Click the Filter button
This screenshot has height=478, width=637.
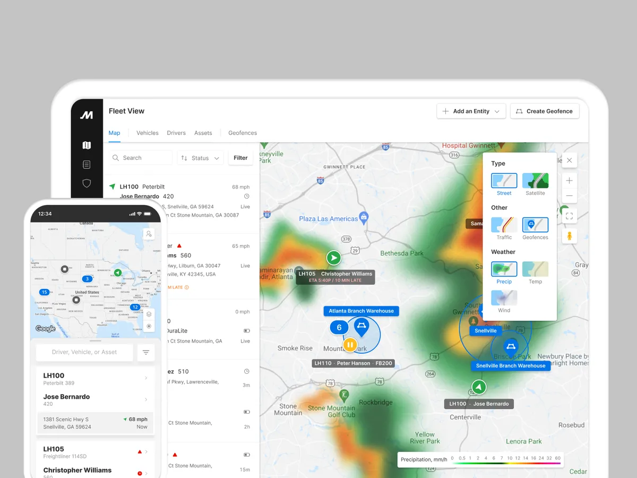click(240, 158)
